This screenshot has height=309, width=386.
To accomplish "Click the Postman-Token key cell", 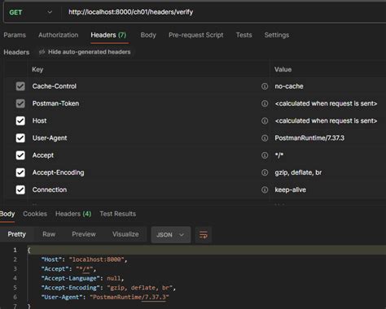I will point(149,103).
